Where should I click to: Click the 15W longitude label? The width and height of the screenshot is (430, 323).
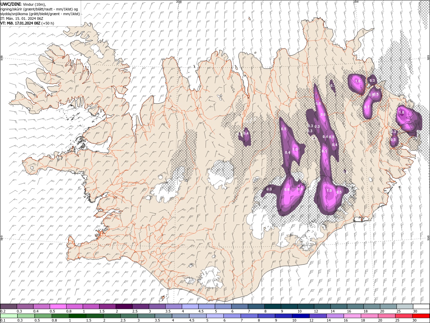(356, 2)
